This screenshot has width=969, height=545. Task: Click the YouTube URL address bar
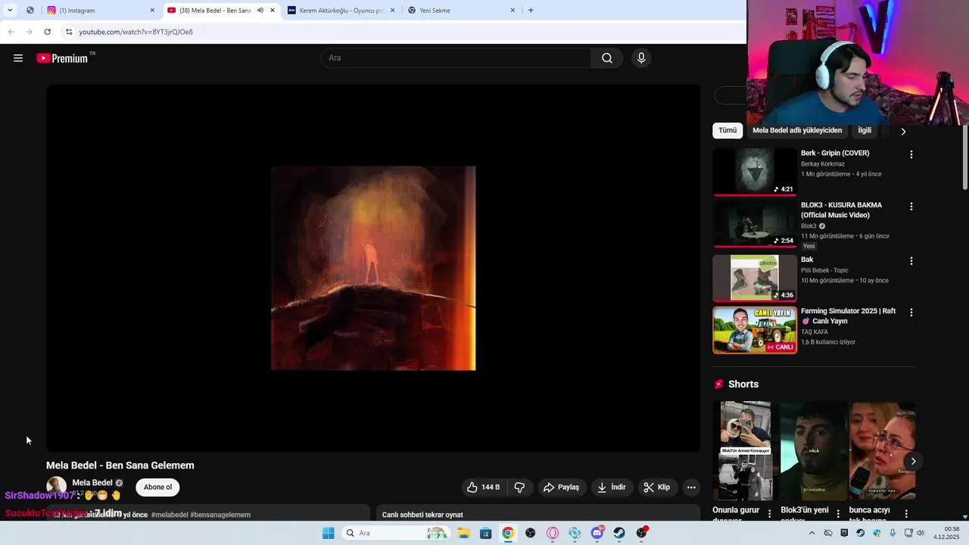click(x=136, y=32)
